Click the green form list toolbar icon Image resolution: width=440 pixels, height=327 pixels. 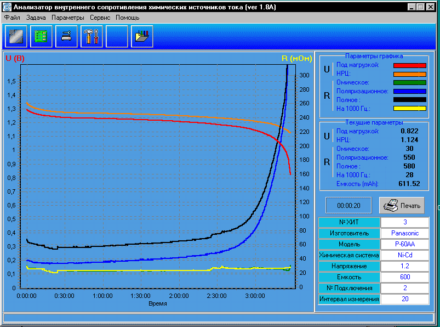(x=41, y=36)
